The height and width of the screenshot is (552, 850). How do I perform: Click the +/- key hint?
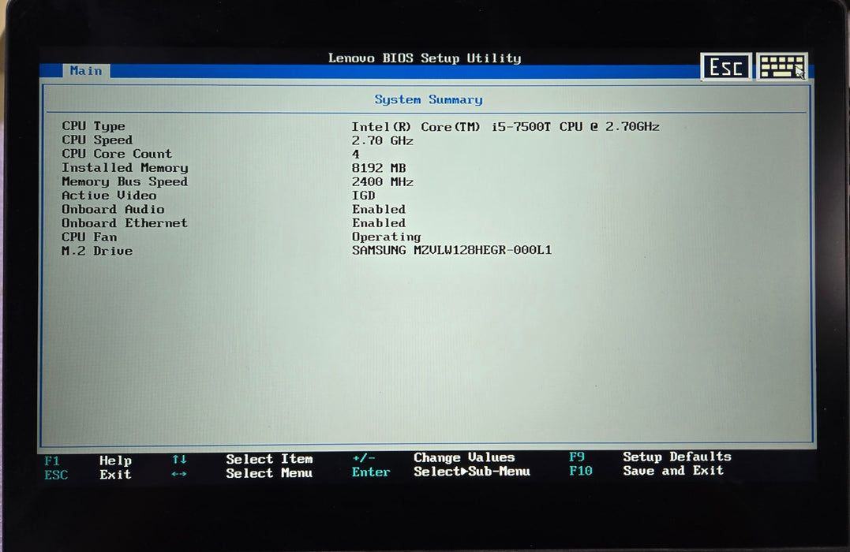click(x=363, y=458)
